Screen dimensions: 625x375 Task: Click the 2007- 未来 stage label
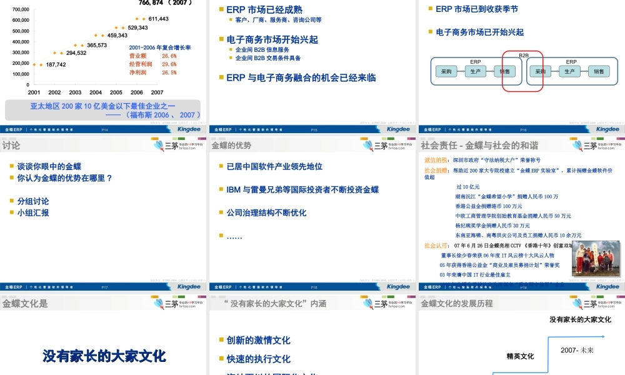click(x=577, y=350)
